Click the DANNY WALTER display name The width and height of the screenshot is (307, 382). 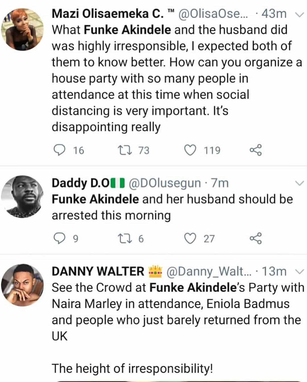(x=98, y=271)
